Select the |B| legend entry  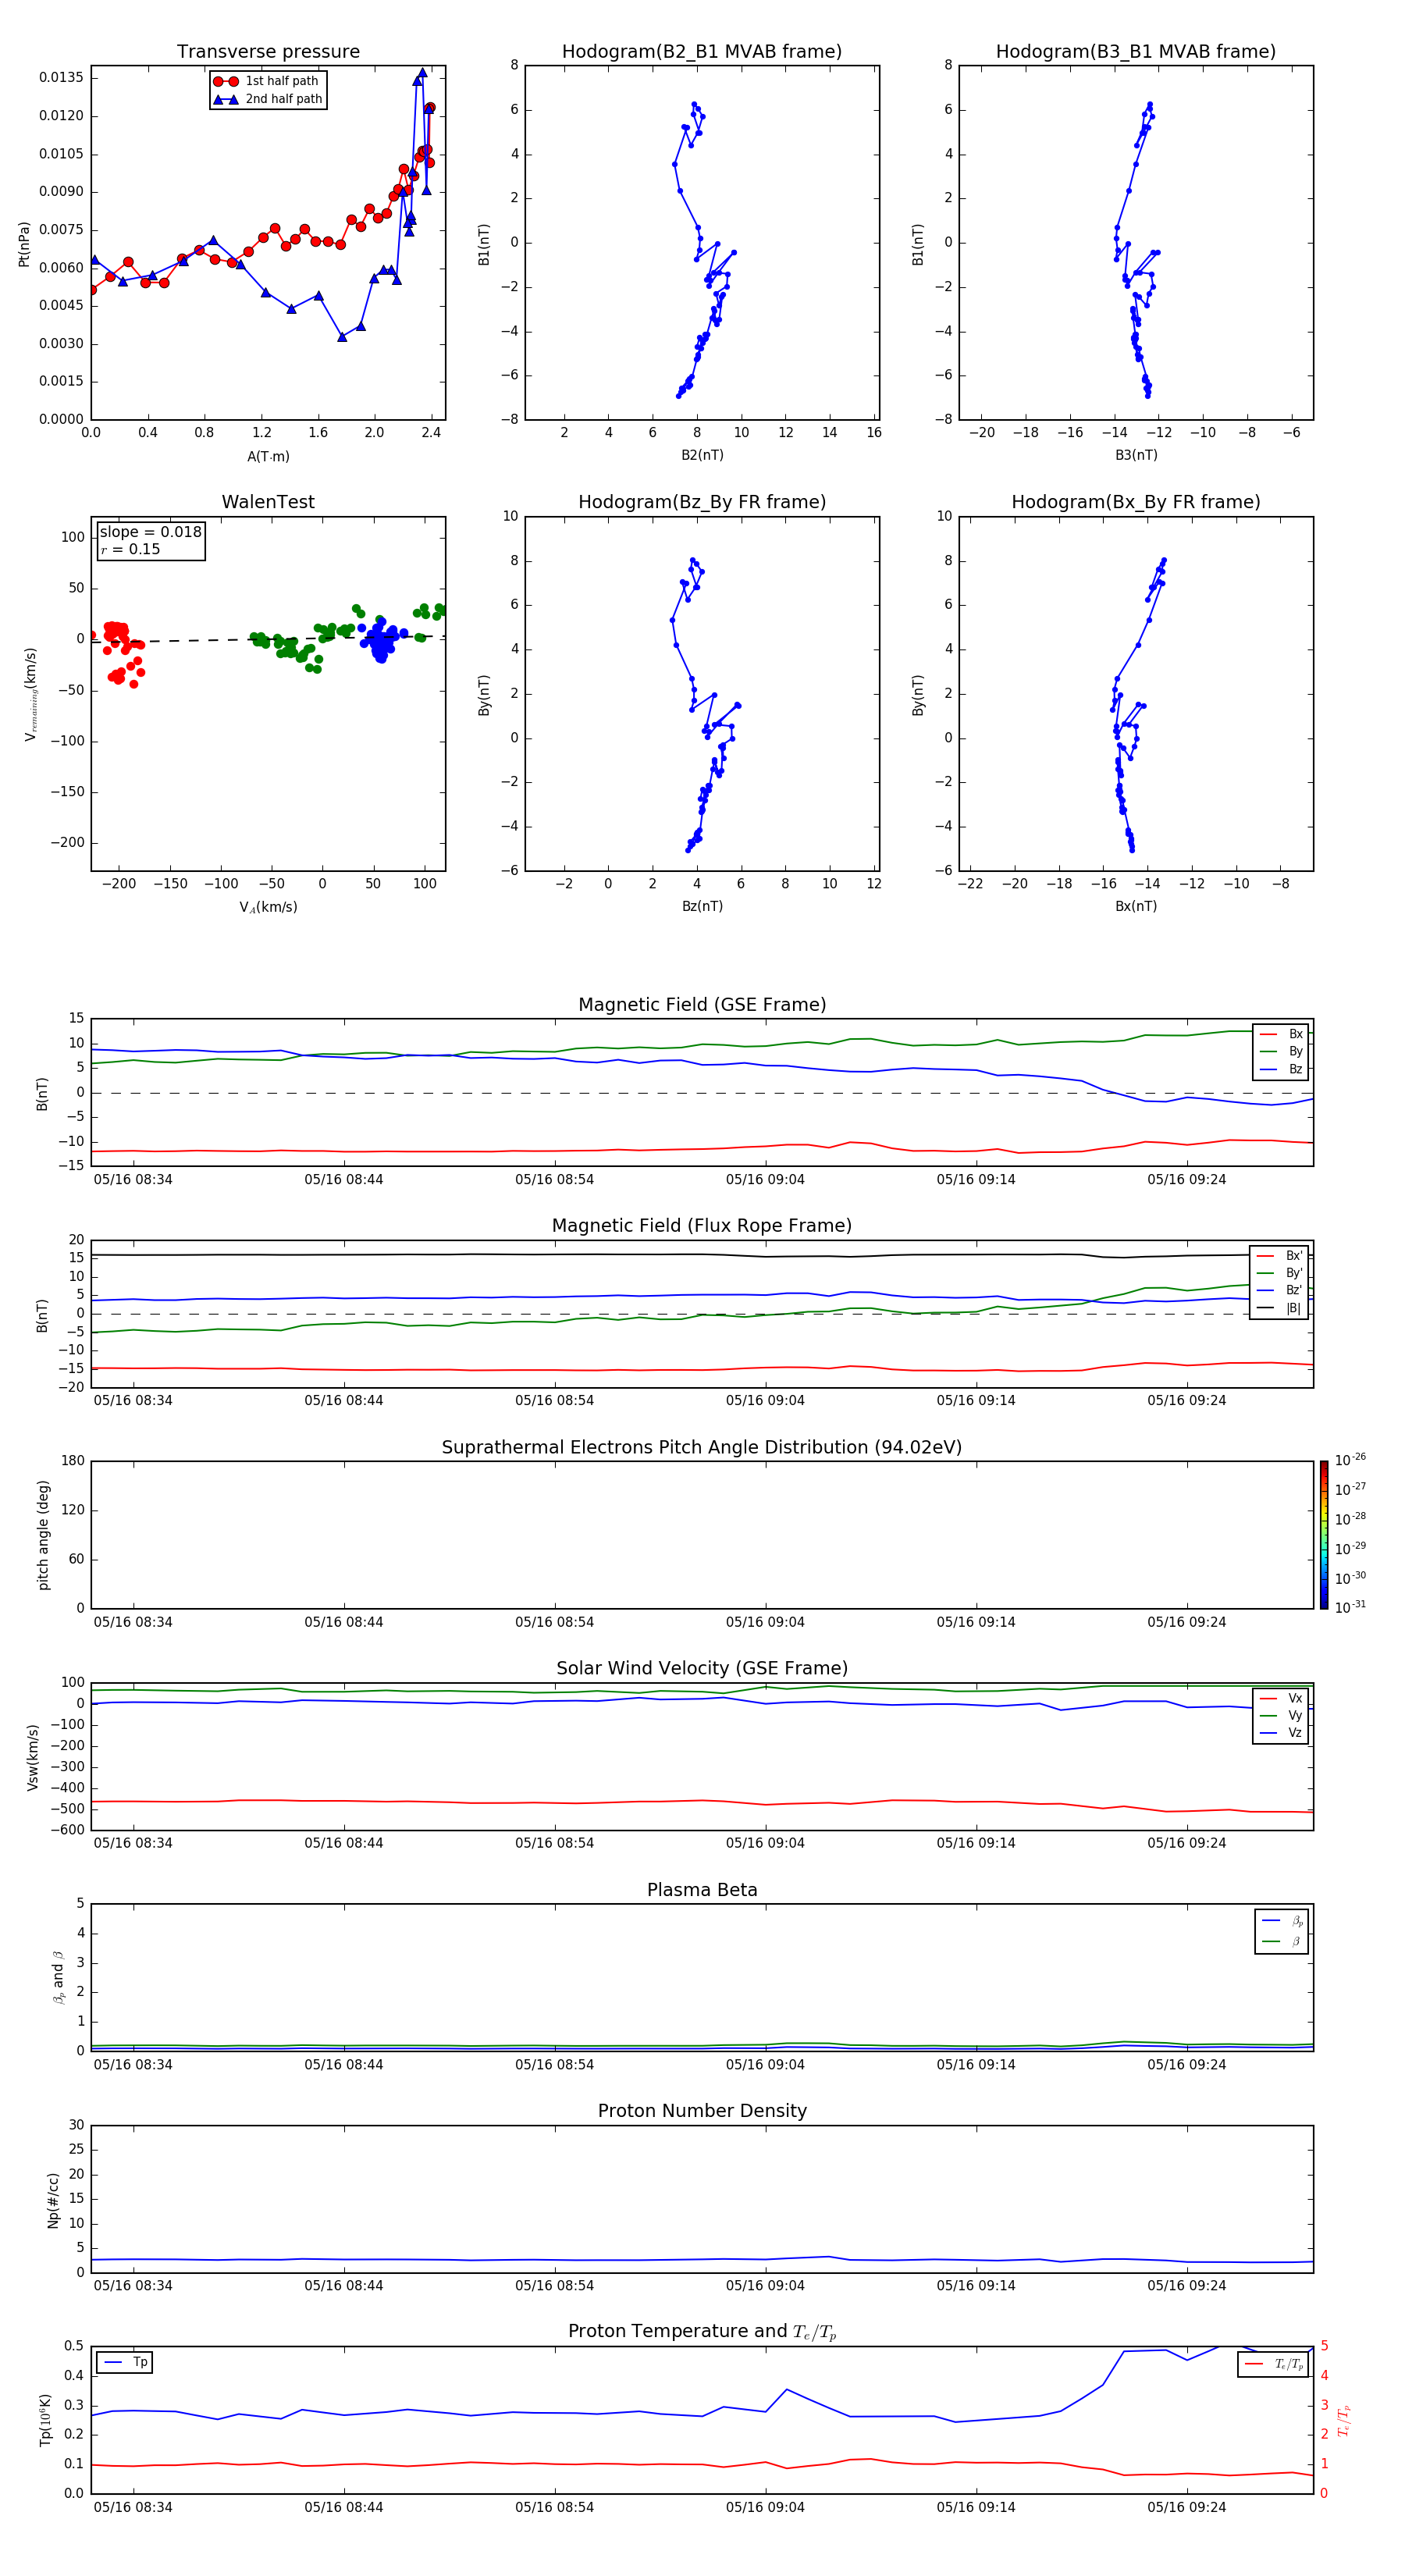(x=1279, y=1308)
